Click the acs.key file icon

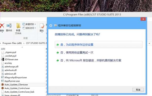pyautogui.click(x=3, y=63)
